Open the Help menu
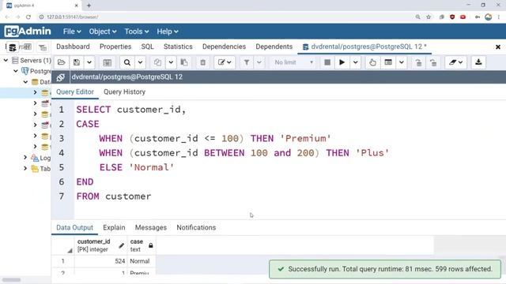This screenshot has height=284, width=506. tap(168, 32)
